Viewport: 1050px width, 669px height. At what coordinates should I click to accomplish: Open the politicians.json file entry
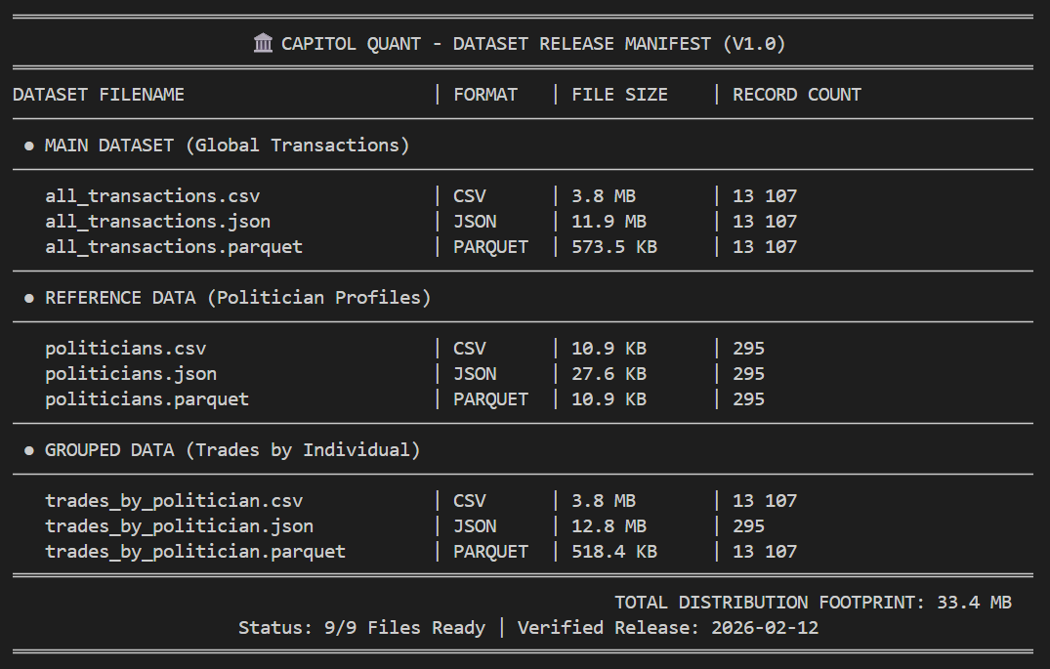click(x=131, y=373)
